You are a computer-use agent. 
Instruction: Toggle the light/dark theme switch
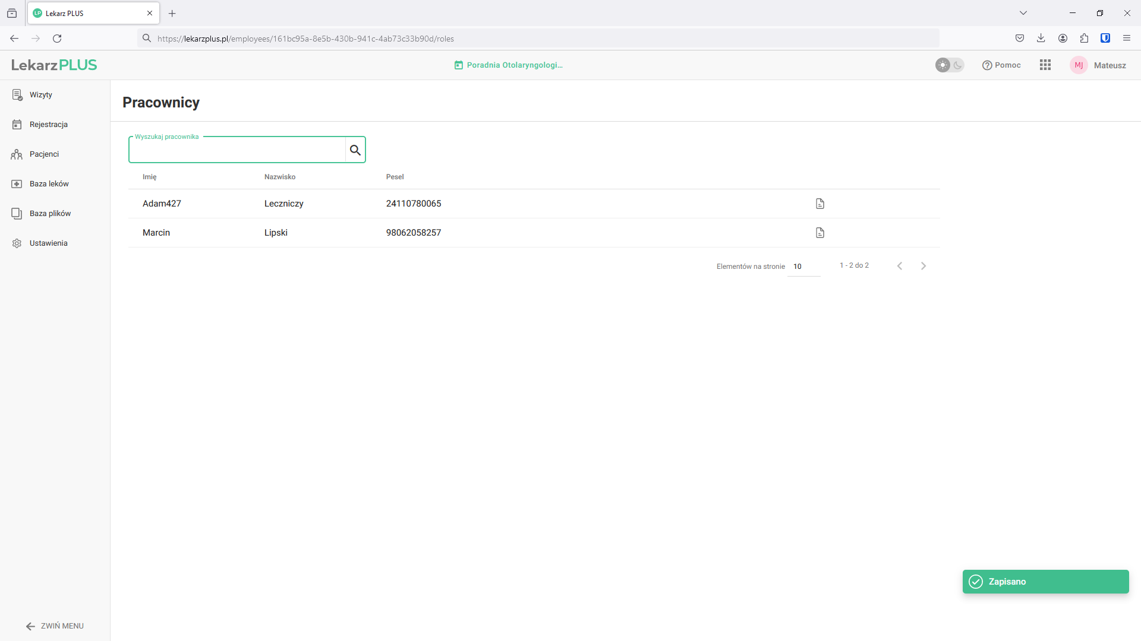(949, 65)
